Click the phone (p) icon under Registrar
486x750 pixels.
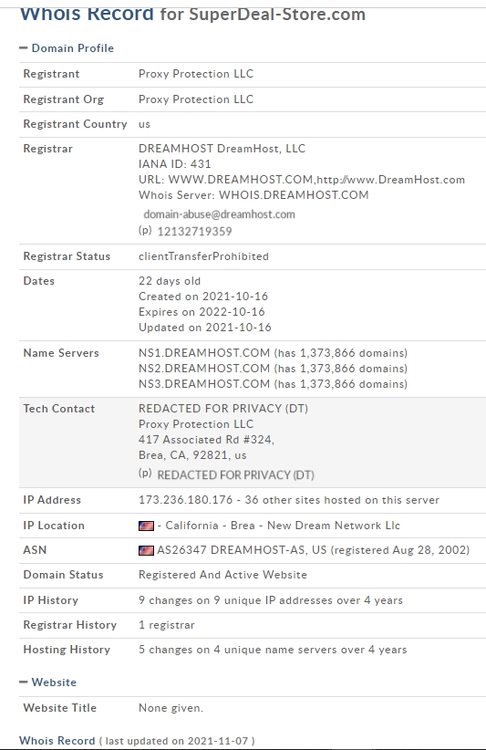coord(145,231)
